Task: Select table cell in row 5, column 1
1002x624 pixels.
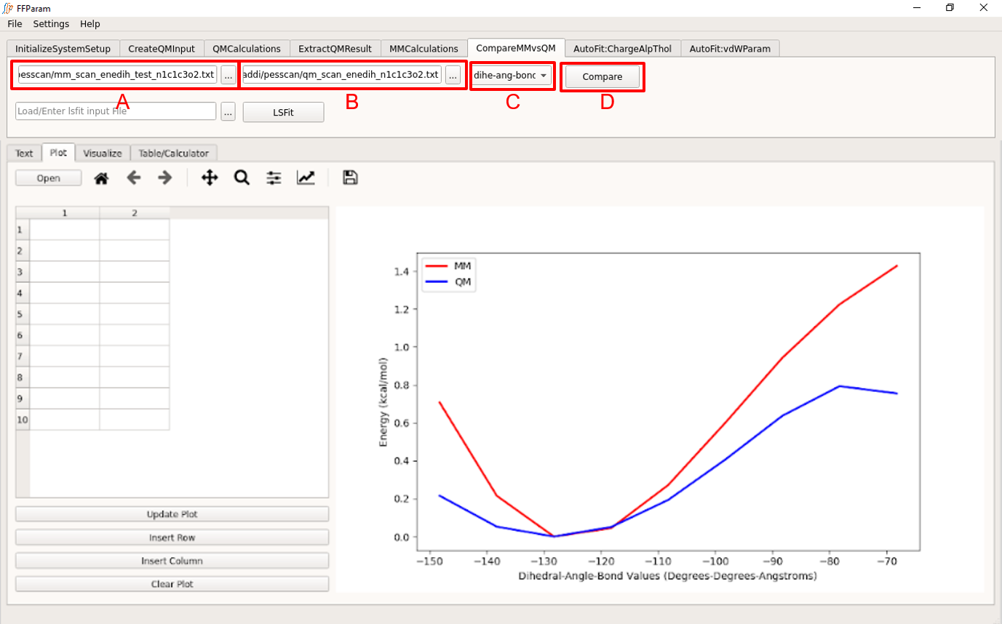Action: tap(65, 314)
